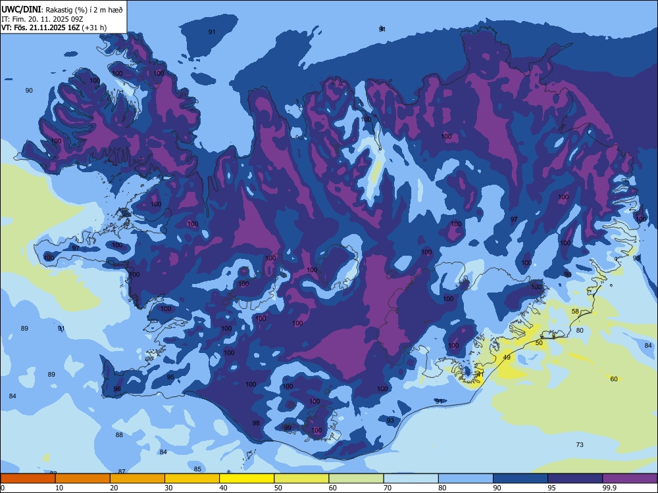The image size is (658, 493).
Task: Click the '70' tick label on the color scale
Action: [x=388, y=488]
